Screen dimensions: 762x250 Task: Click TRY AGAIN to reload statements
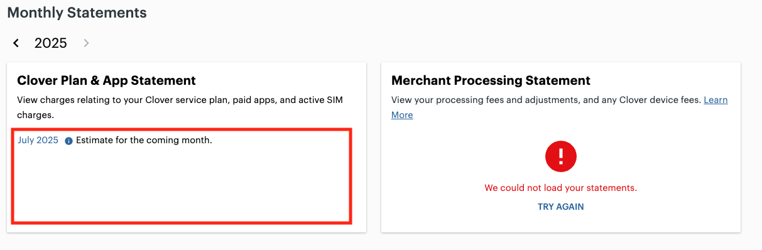click(x=560, y=207)
